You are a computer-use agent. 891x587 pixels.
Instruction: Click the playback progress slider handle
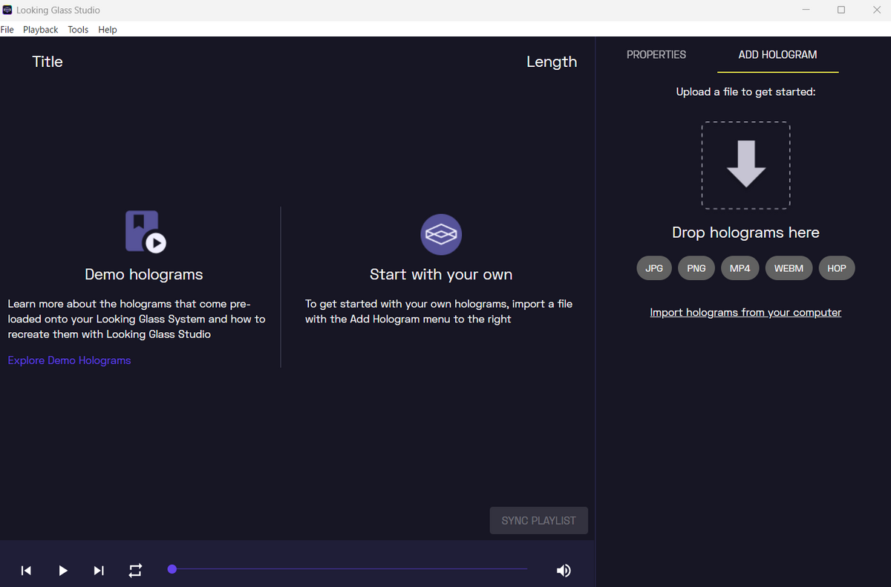(x=172, y=569)
